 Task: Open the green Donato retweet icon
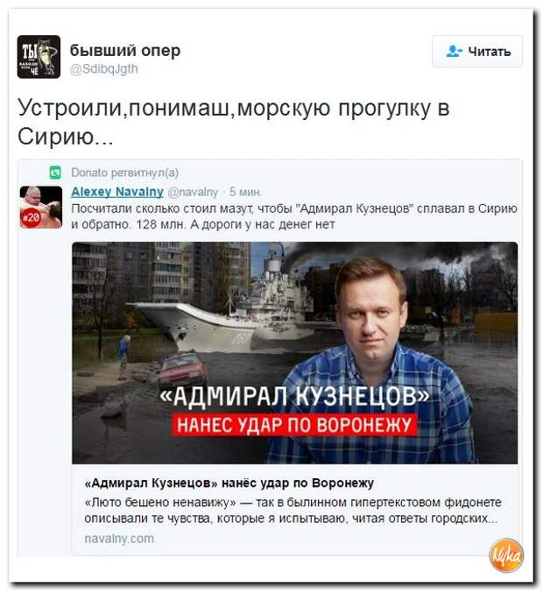pos(55,173)
